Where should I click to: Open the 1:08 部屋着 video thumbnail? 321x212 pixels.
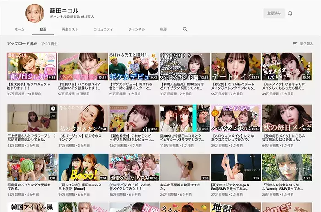[185, 168]
